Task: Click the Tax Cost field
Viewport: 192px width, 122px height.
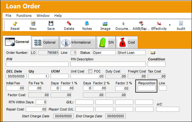Action: pos(157,76)
